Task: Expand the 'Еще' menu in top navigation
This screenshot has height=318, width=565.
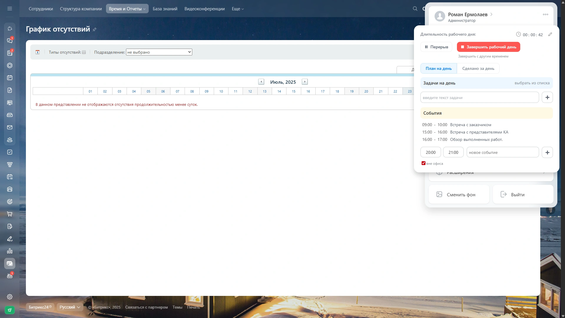Action: (238, 9)
